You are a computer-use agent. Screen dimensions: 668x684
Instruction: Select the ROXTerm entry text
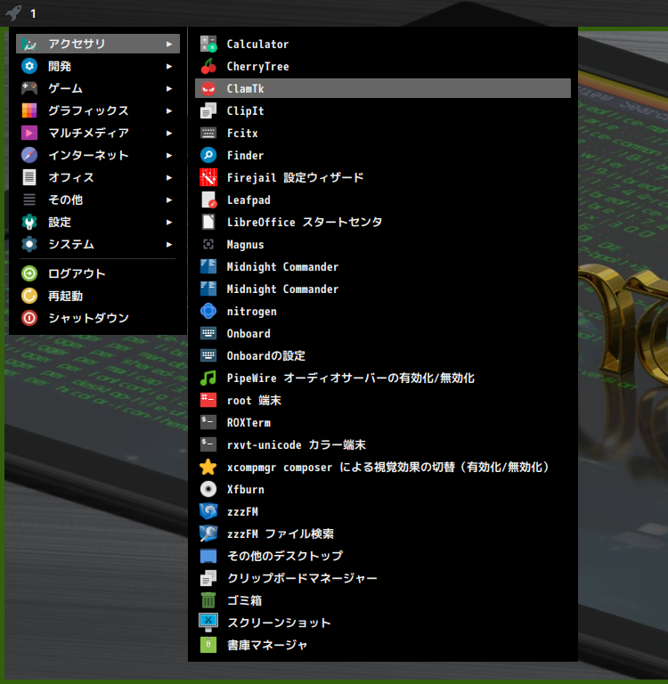(248, 422)
